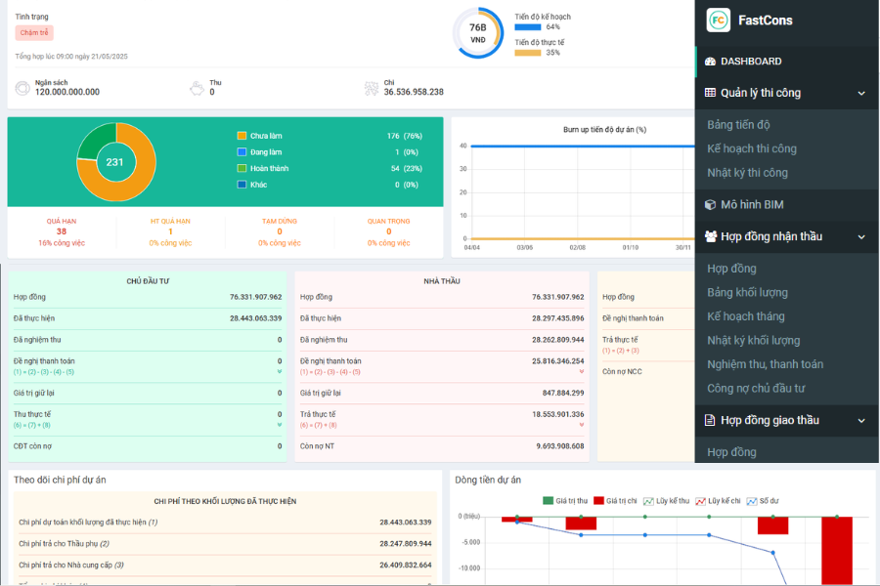Click Chi phí trả cho Thầu phụ row
Screen dimensions: 880x586
225,543
